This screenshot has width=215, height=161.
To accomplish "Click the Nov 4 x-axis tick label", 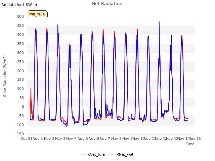I will [72, 139].
